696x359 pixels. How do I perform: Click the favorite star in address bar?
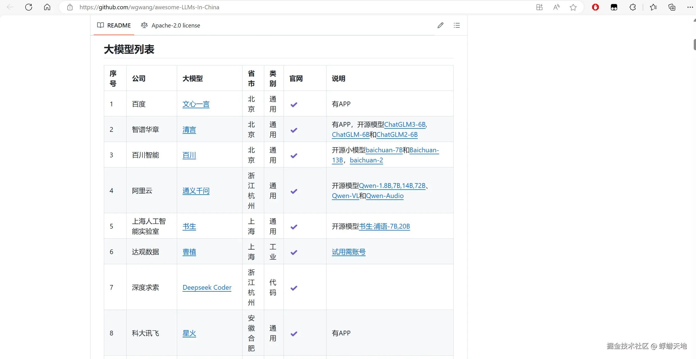pos(573,7)
